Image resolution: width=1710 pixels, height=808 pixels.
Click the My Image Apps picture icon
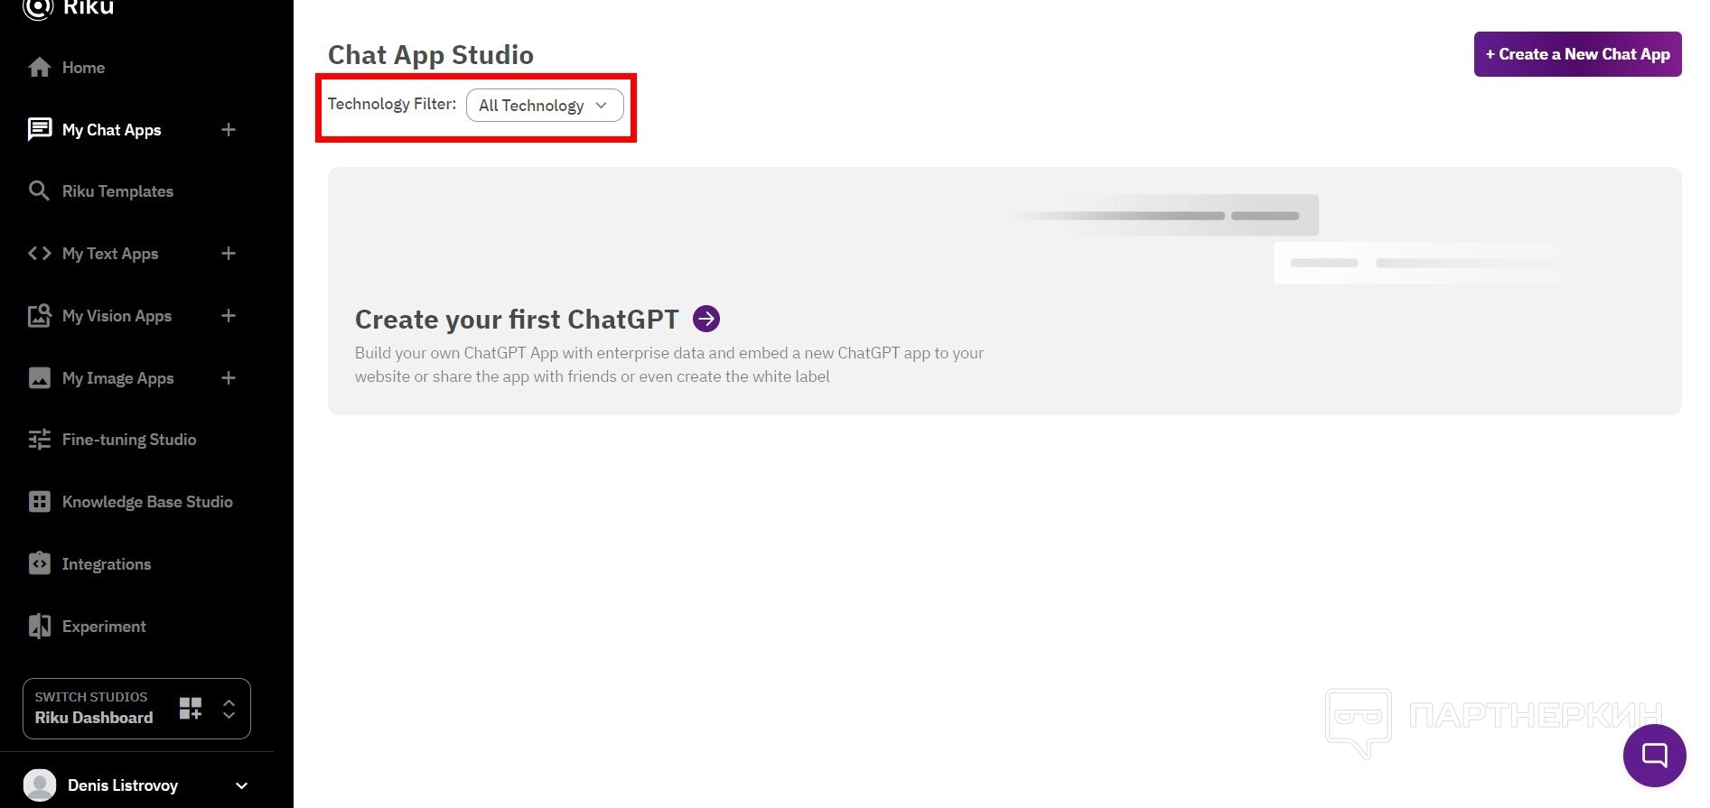40,377
